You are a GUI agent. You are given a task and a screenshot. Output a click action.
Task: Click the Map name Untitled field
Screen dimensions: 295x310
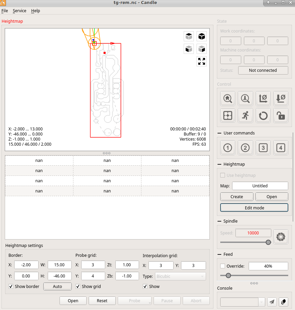pyautogui.click(x=260, y=186)
